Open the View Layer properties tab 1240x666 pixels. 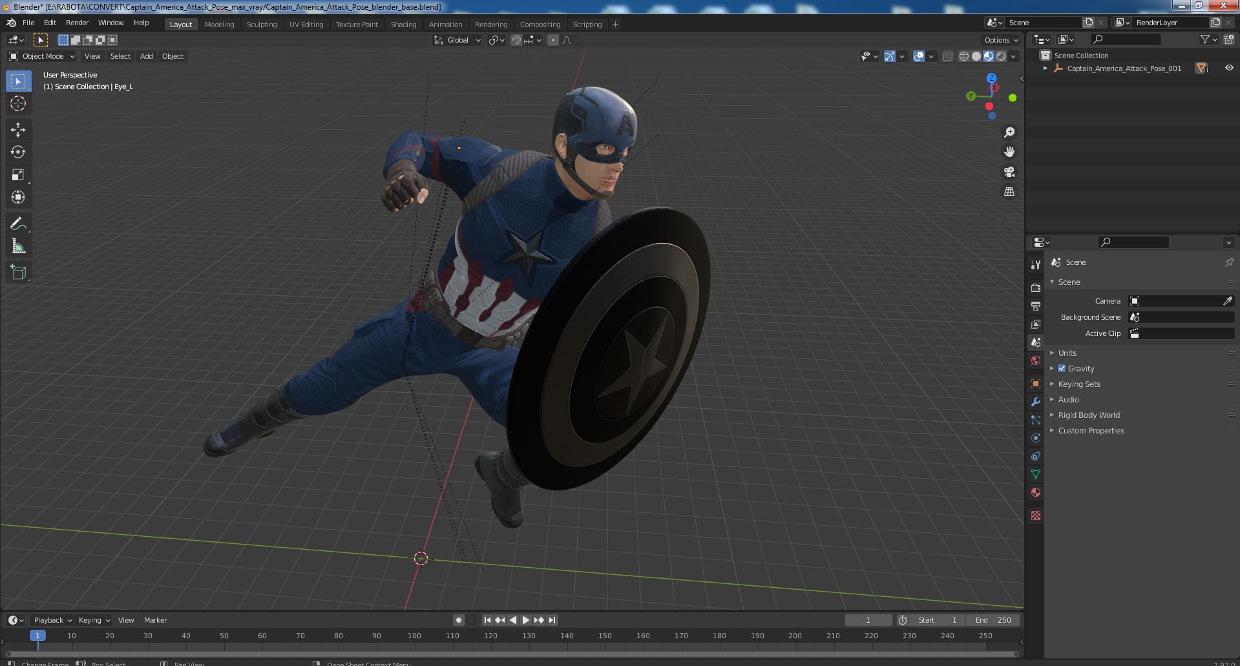[x=1036, y=324]
